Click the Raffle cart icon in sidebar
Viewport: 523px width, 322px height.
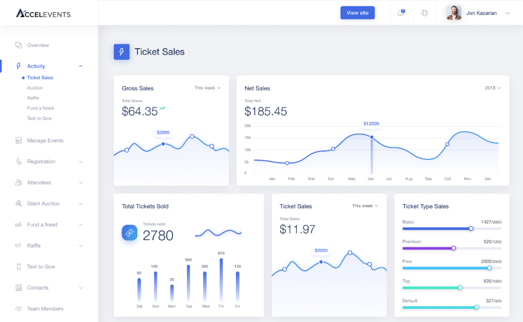[x=19, y=246]
